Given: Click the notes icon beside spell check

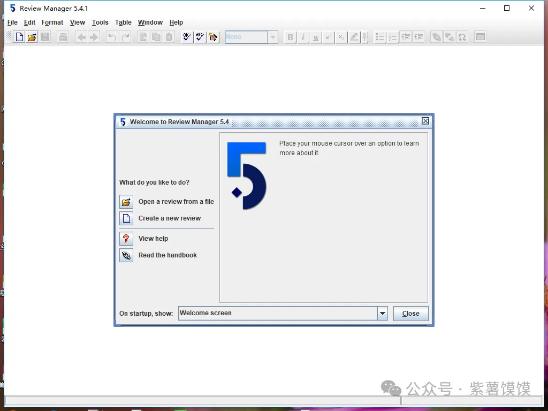Looking at the screenshot, I should [213, 37].
